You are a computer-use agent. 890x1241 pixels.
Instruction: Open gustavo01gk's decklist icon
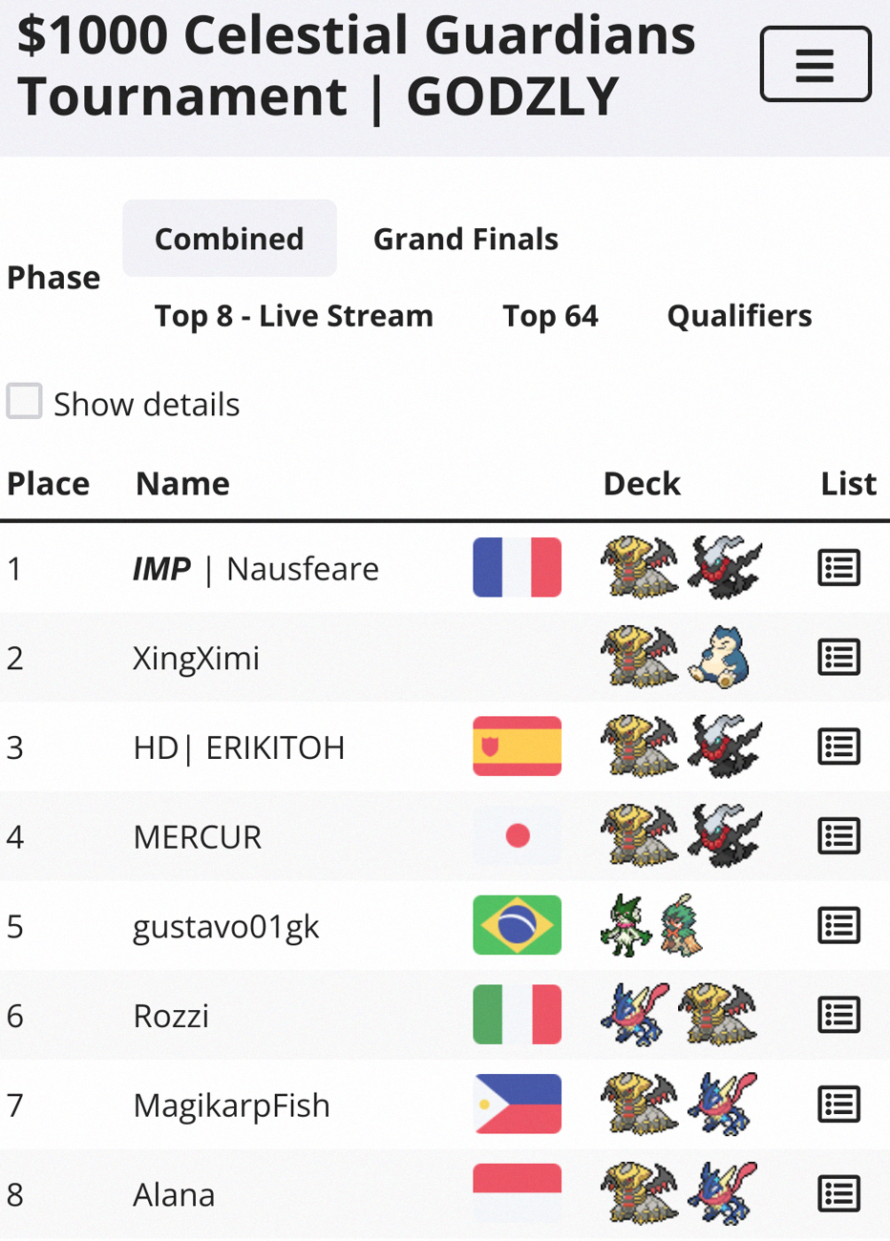click(838, 925)
